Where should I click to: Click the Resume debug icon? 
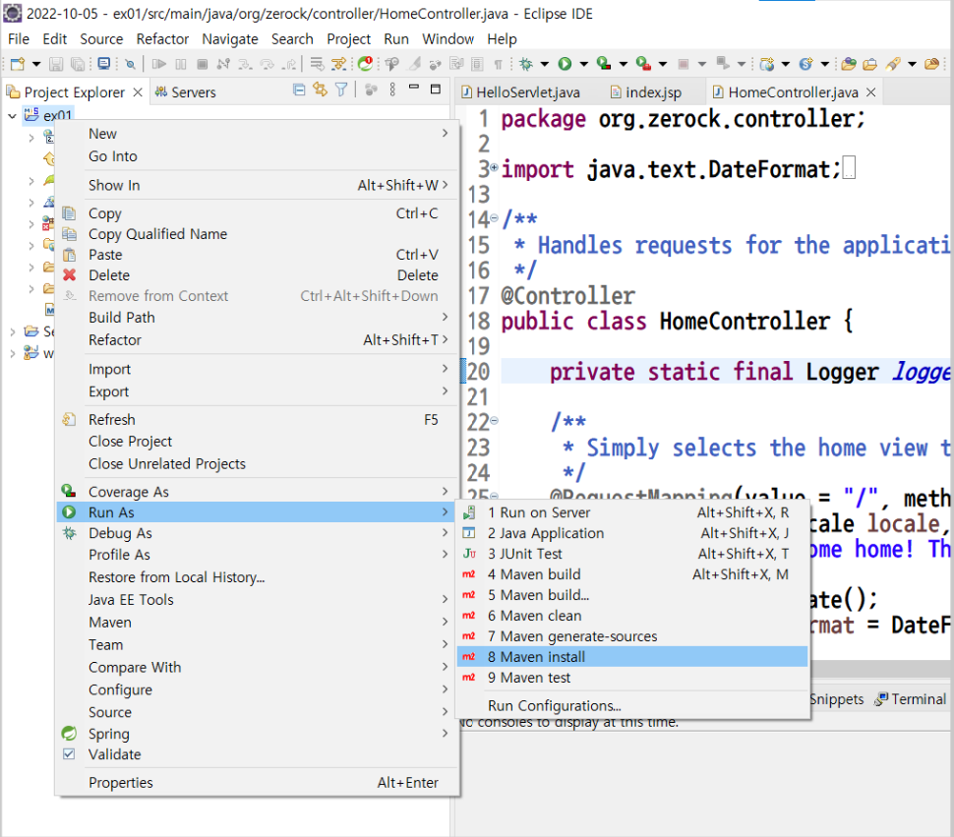point(159,64)
